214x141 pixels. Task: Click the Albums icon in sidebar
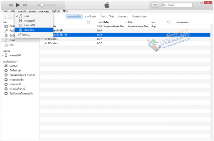(x=6, y=36)
